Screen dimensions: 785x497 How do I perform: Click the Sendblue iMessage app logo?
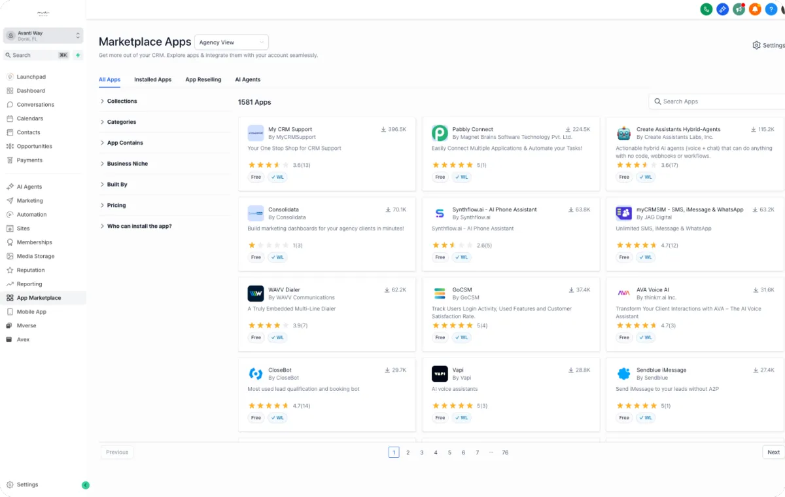point(623,373)
